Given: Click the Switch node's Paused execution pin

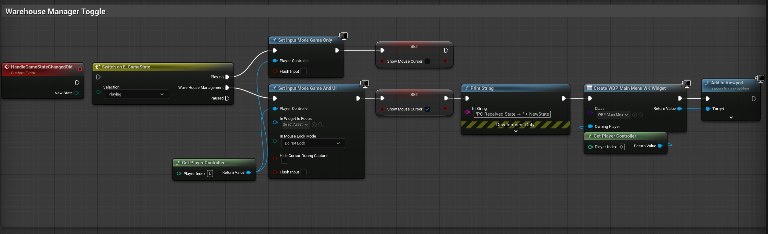Looking at the screenshot, I should [227, 98].
